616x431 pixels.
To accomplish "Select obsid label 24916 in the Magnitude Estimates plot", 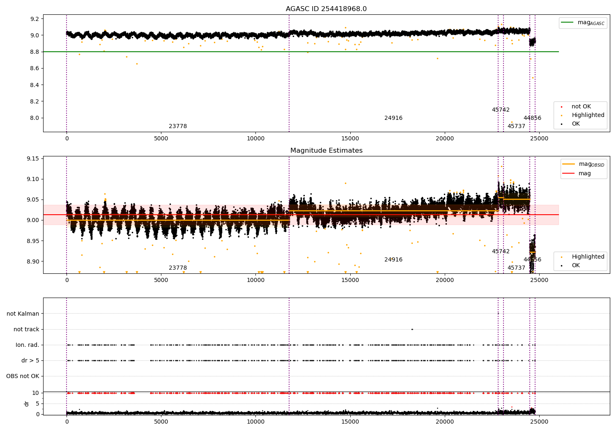I will coord(393,260).
